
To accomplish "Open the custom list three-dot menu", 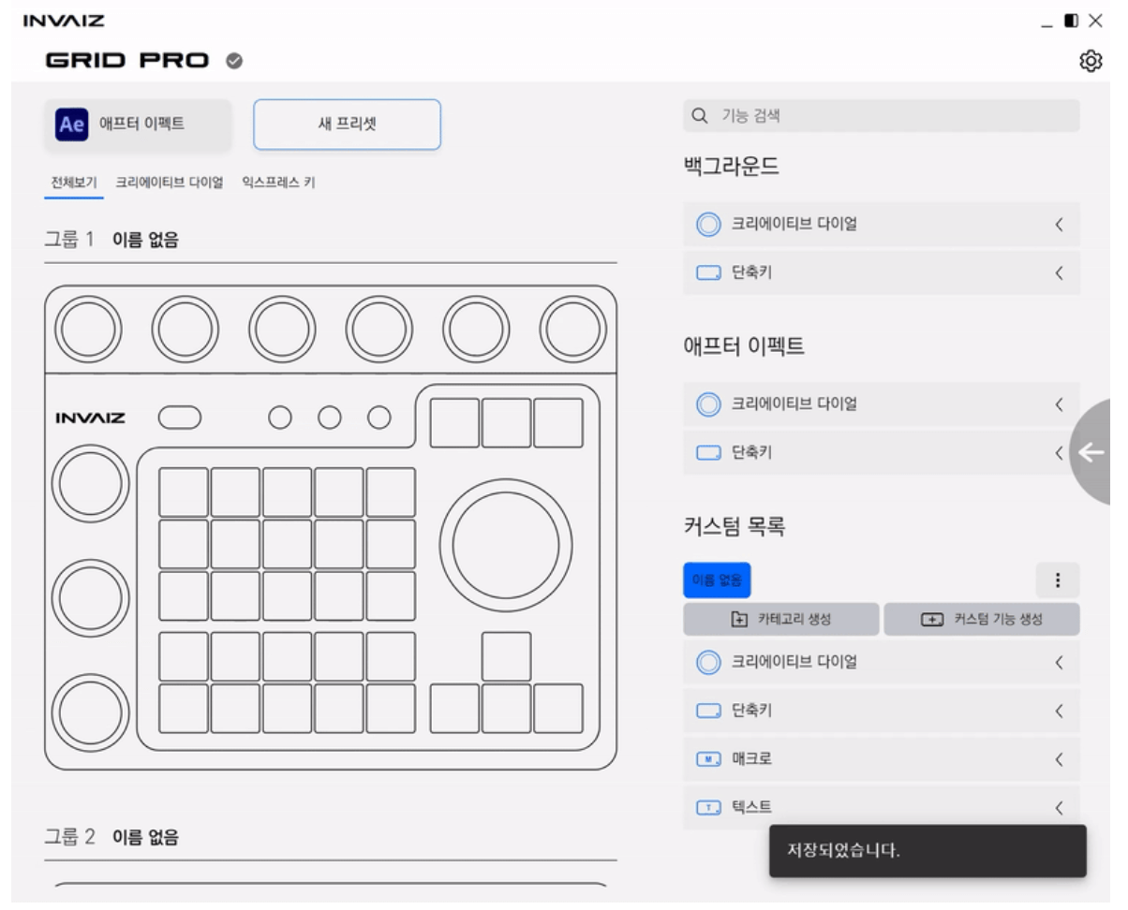I will tap(1058, 580).
